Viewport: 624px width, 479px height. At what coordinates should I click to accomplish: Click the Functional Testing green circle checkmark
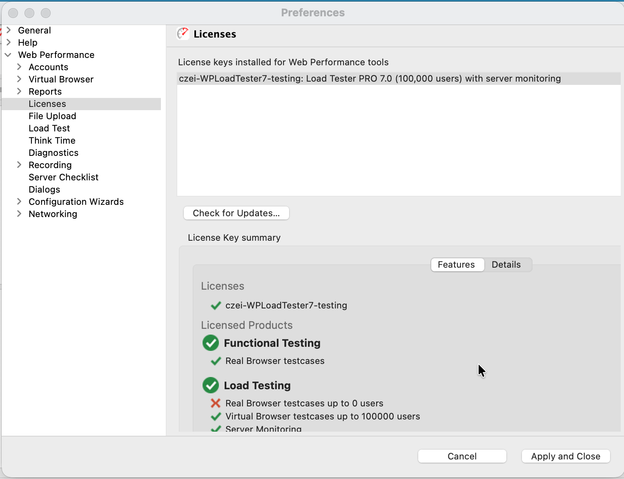tap(211, 343)
